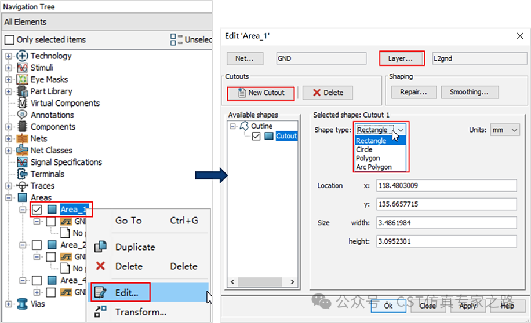
Task: Click the Edit pencil icon in context menu
Action: tap(101, 292)
